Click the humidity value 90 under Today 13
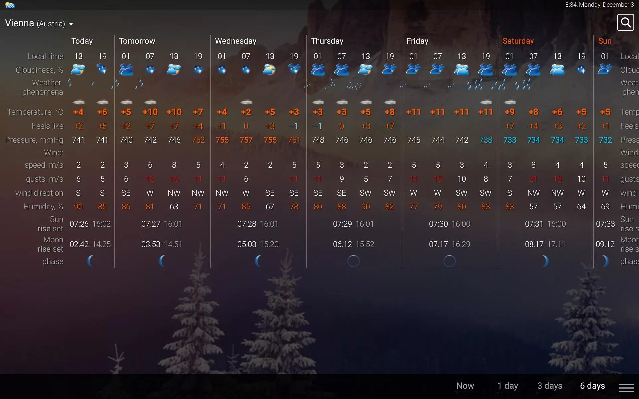Viewport: 639px width, 399px height. [x=78, y=206]
